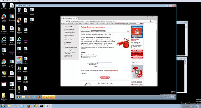The height and width of the screenshot is (108, 201).
Task: Select Mozilla Firefox icon inside Hidden VNC desktop
Action: 19,21
